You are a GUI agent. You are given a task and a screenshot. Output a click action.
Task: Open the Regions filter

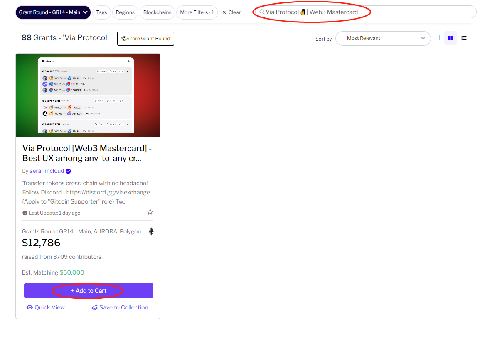click(125, 12)
